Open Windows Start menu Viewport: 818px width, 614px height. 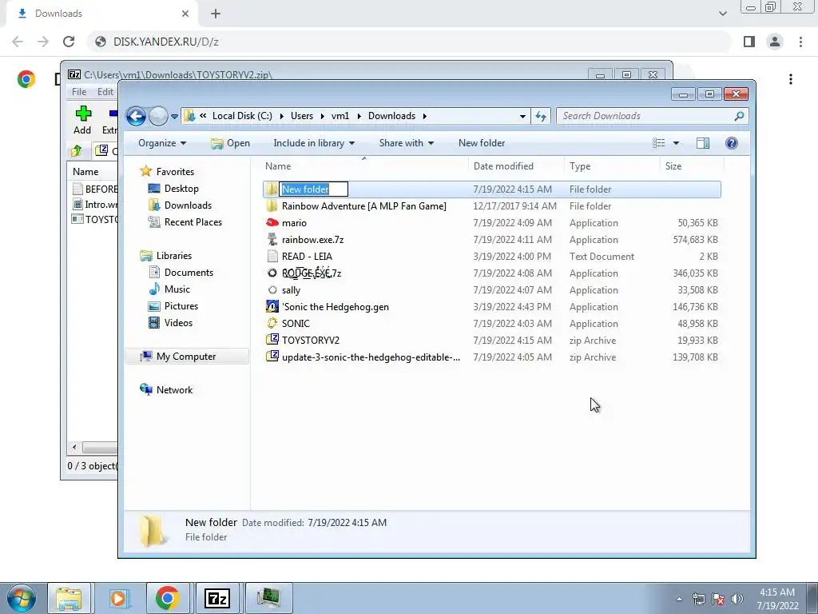[21, 598]
